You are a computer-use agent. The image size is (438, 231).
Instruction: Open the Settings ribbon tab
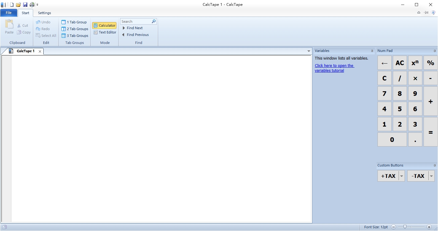(x=45, y=13)
